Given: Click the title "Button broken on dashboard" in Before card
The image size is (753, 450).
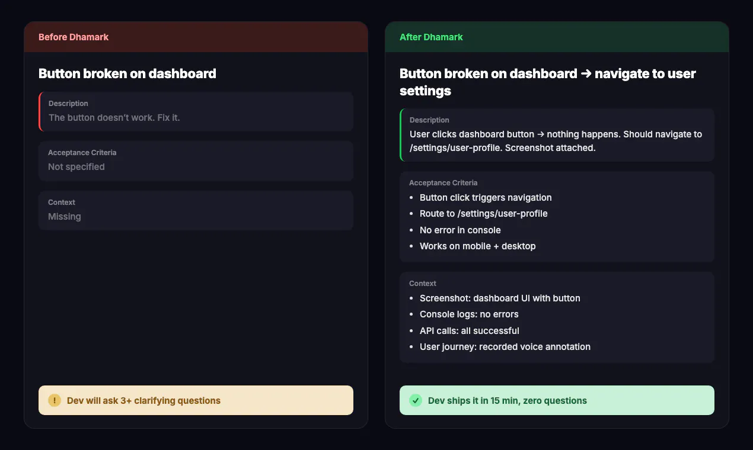Looking at the screenshot, I should 127,73.
